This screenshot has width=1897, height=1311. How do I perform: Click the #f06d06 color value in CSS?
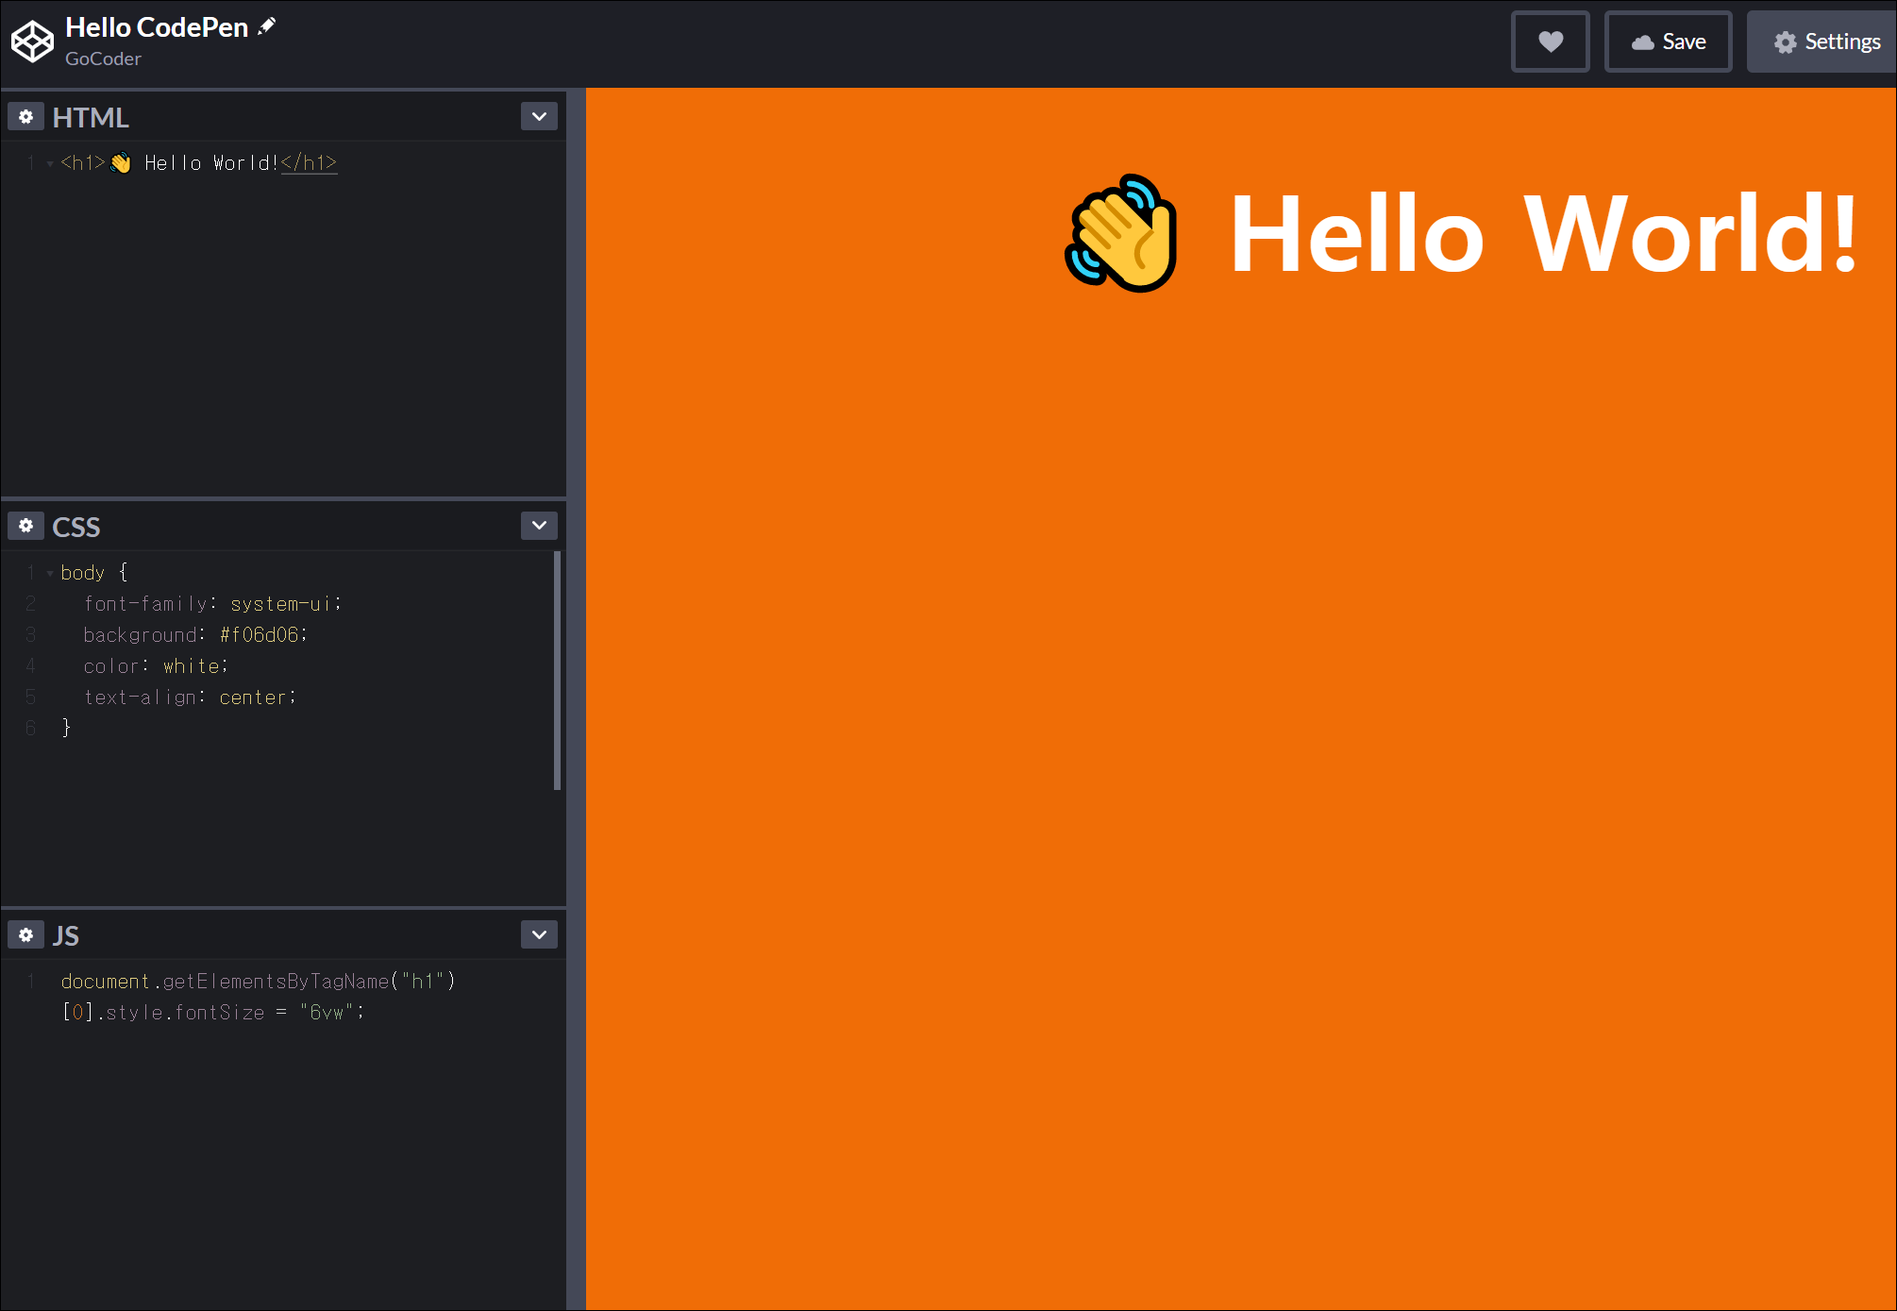tap(259, 635)
